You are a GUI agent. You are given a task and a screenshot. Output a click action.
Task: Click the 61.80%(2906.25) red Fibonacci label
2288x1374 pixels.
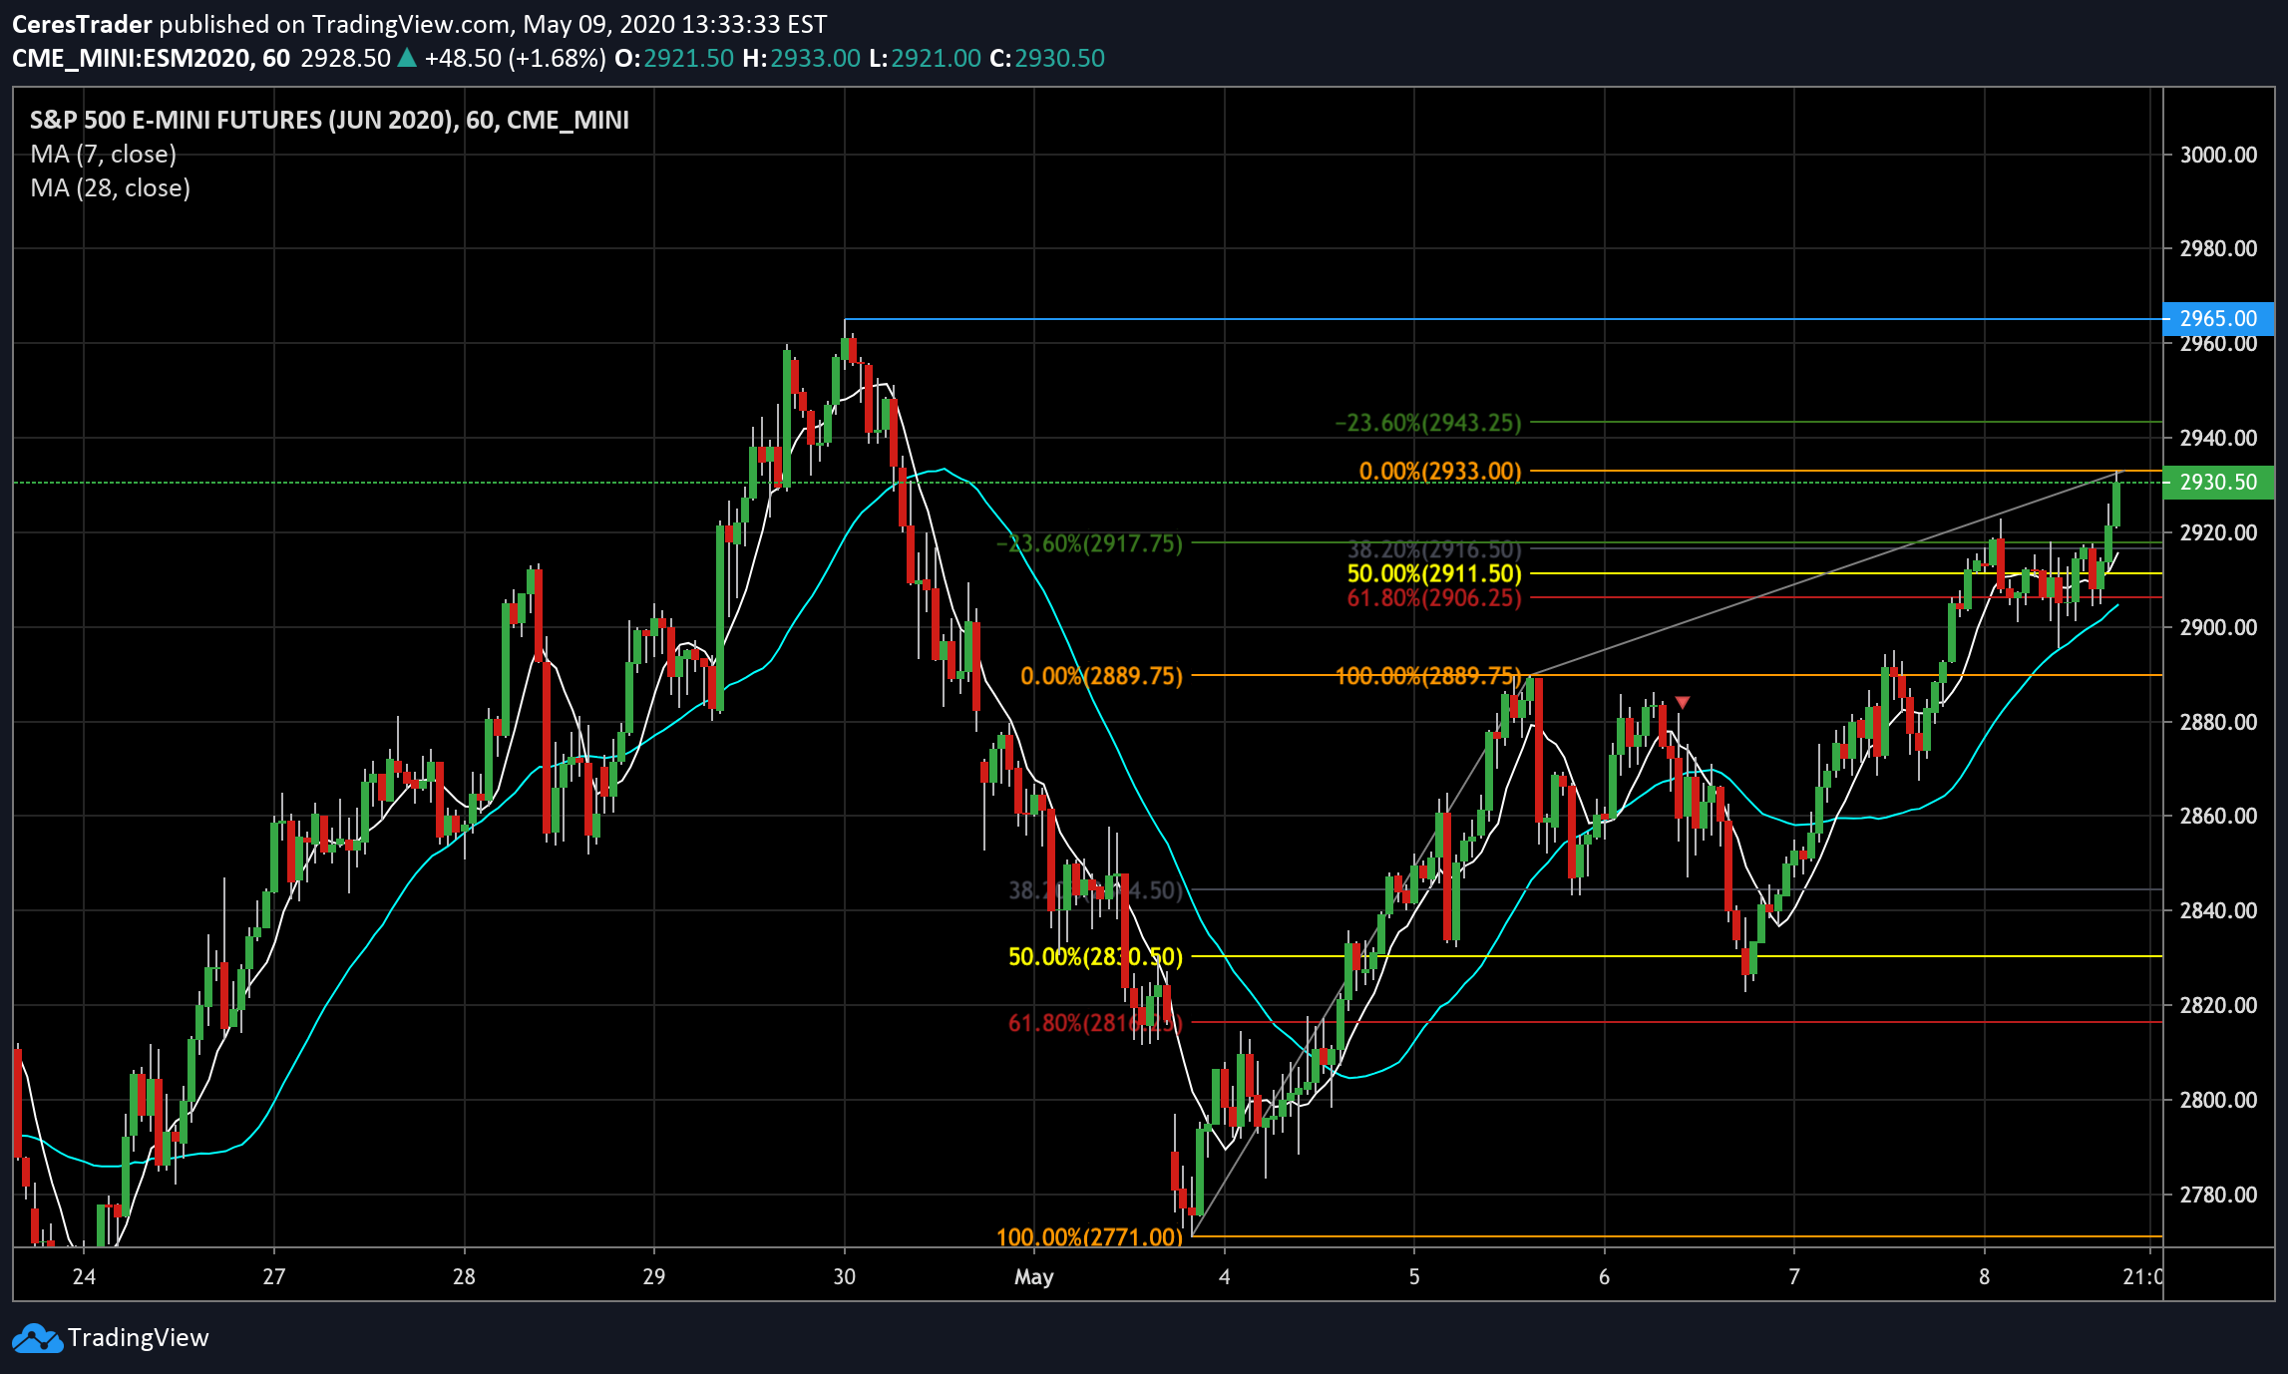(1433, 598)
